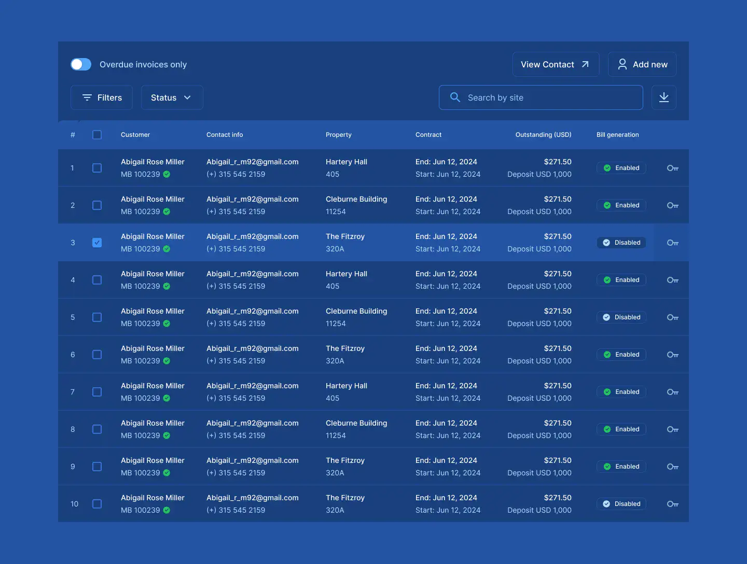Check the checkbox for row 1
The height and width of the screenshot is (564, 747).
(97, 168)
